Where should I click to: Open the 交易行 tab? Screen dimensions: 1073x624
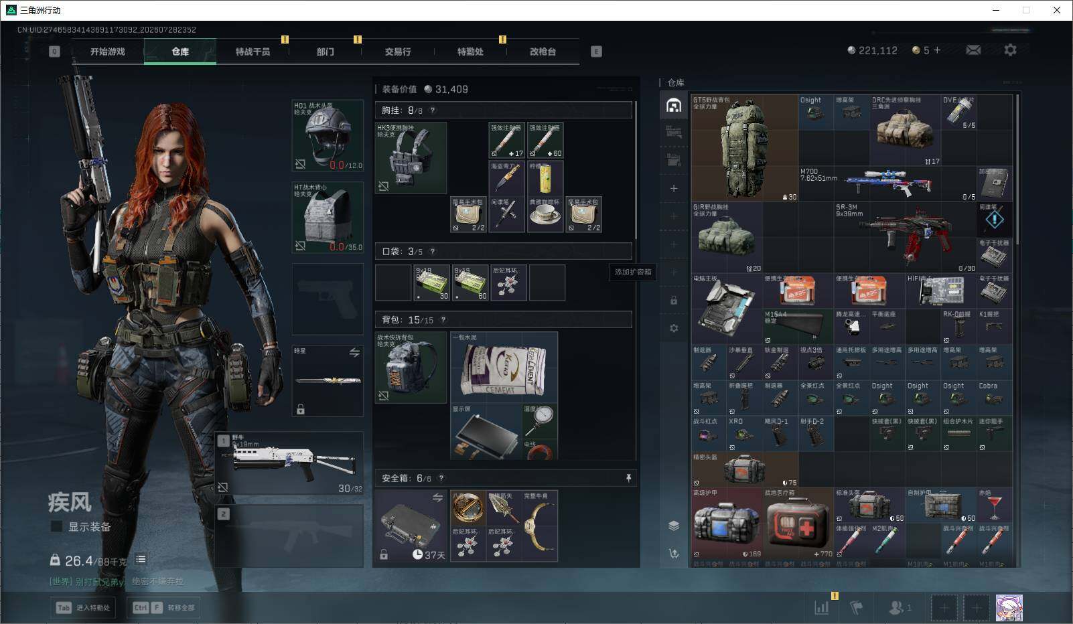[x=398, y=52]
